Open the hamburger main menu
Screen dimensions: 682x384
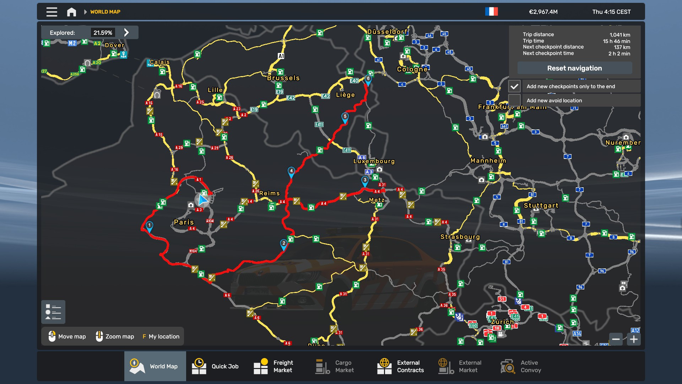point(52,12)
